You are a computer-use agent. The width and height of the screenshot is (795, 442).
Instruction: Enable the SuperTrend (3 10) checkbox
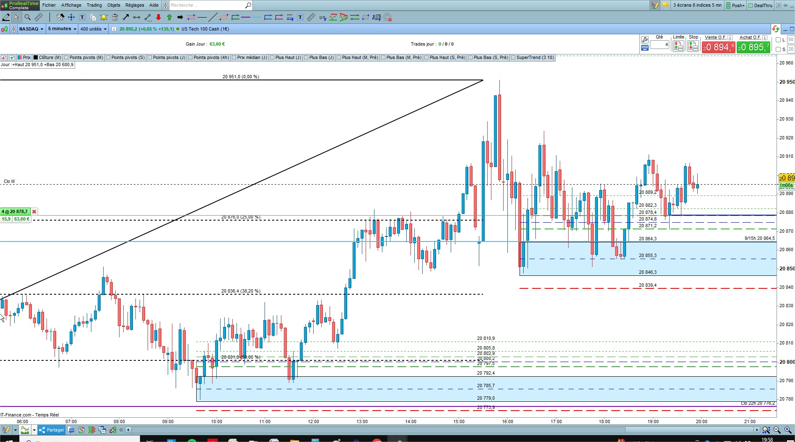pyautogui.click(x=513, y=58)
